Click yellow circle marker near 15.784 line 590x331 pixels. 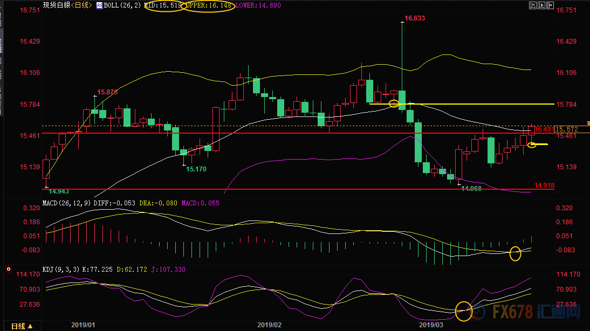pyautogui.click(x=394, y=103)
